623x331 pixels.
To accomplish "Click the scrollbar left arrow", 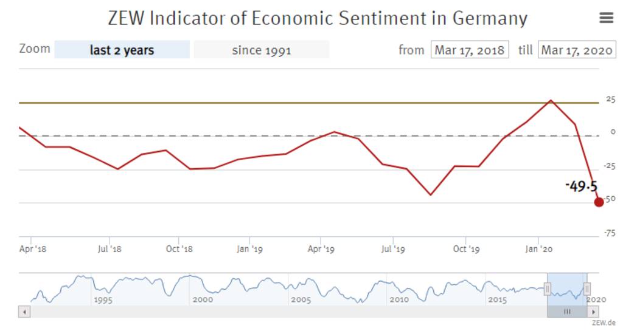I will click(25, 312).
